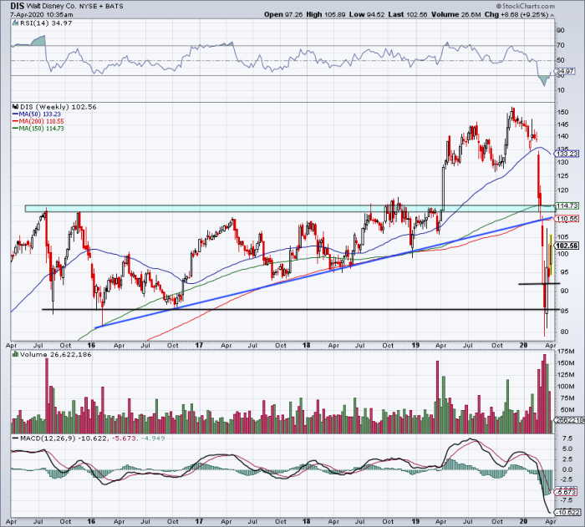Screen dimensions: 585x527
Task: Click the 102.56 last price tag on axis
Action: pyautogui.click(x=567, y=246)
